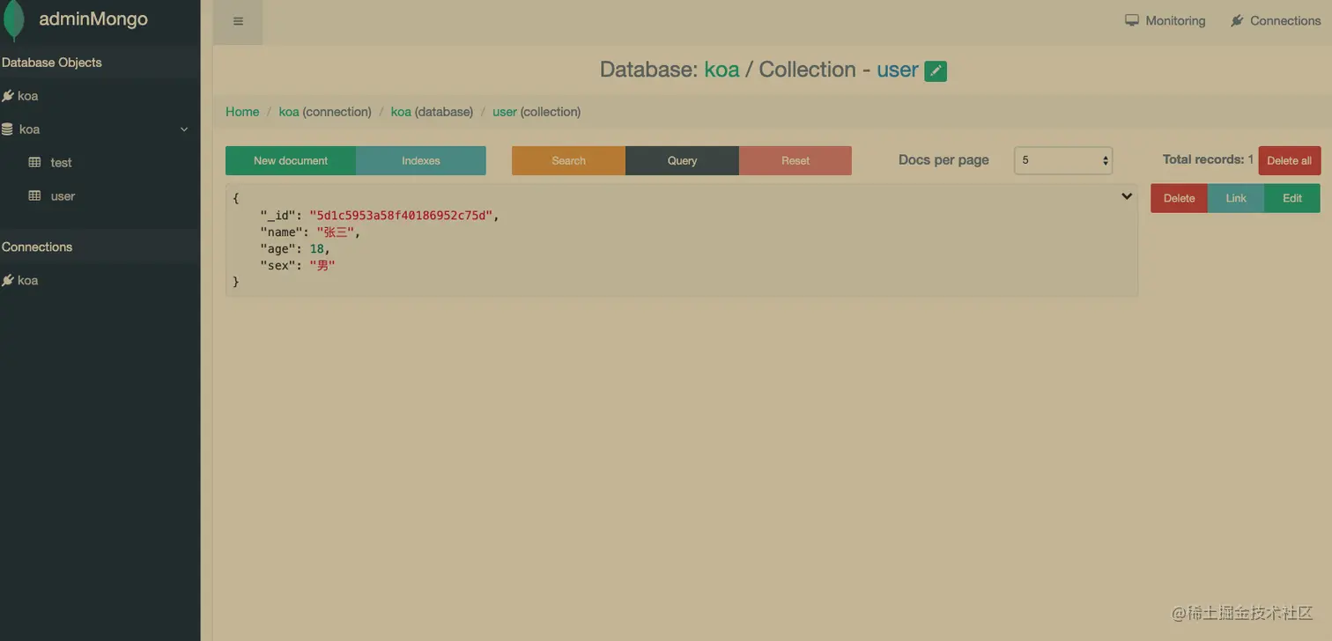This screenshot has height=641, width=1332.
Task: Collapse the koa database chevron
Action: click(184, 129)
